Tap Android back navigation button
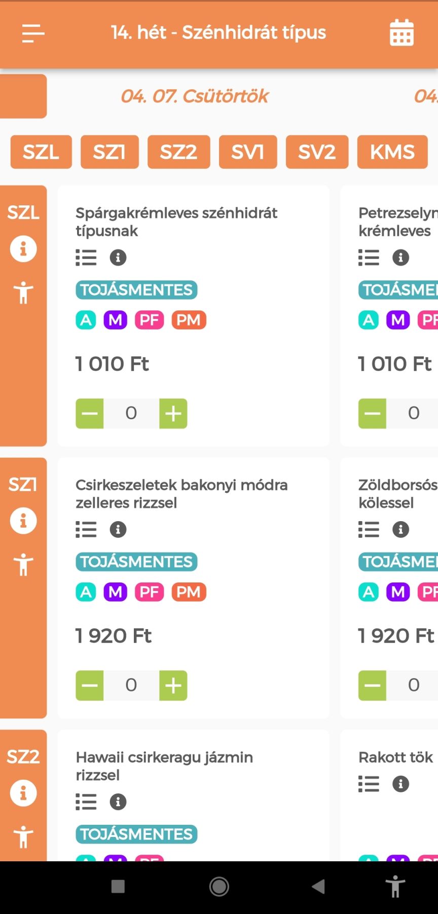 click(318, 887)
